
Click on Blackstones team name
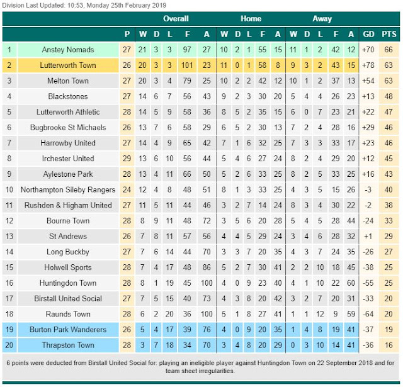click(x=67, y=96)
